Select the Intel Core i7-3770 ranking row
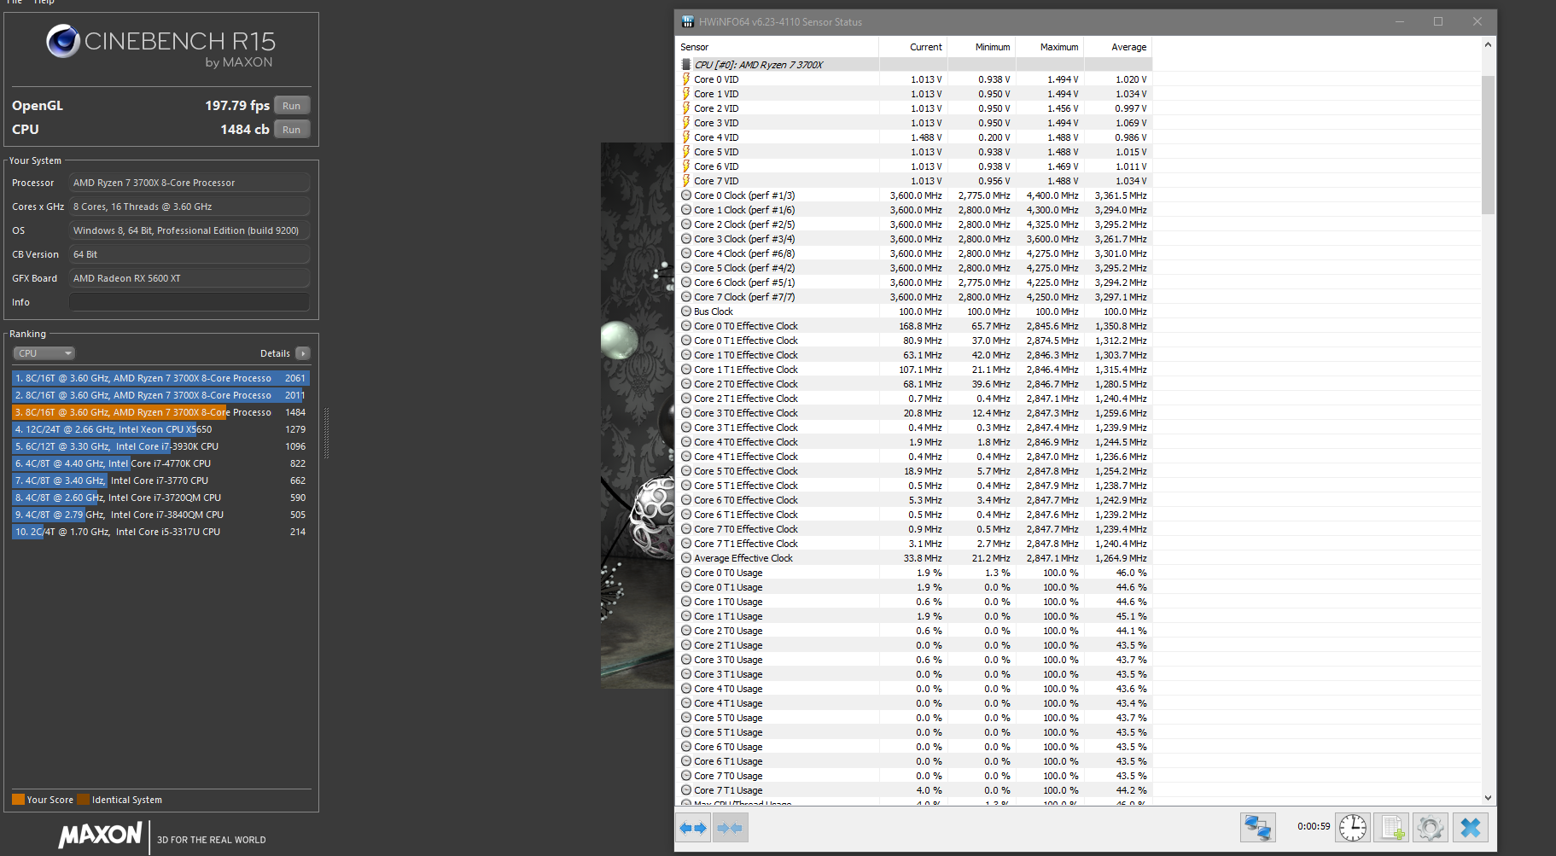 [x=160, y=480]
